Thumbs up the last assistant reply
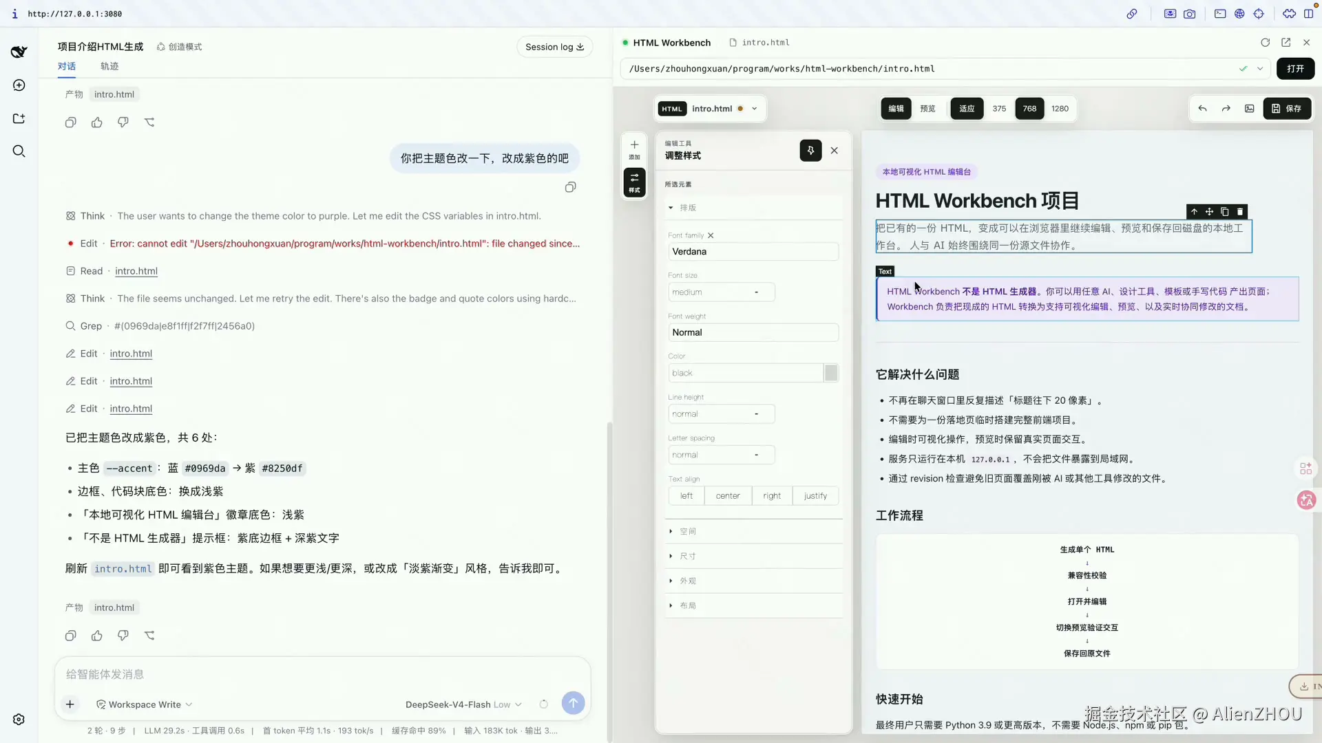1322x743 pixels. (96, 636)
